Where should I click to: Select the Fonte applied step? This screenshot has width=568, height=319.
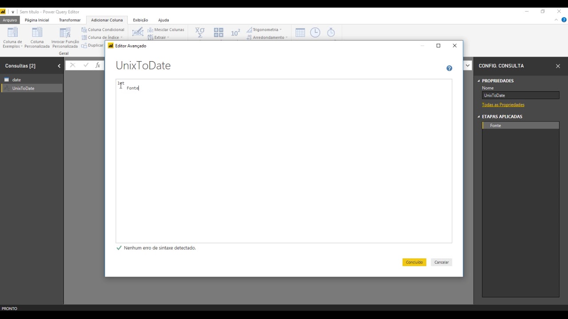(521, 125)
